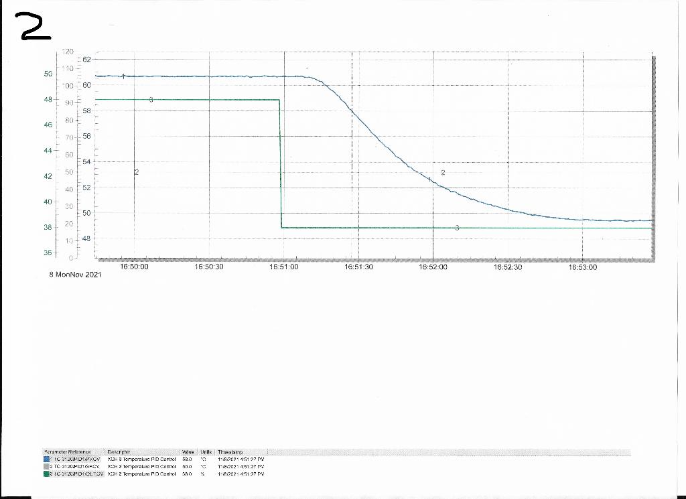The width and height of the screenshot is (686, 499).
Task: Select trace marker 2 on the chart
Action: pos(137,173)
